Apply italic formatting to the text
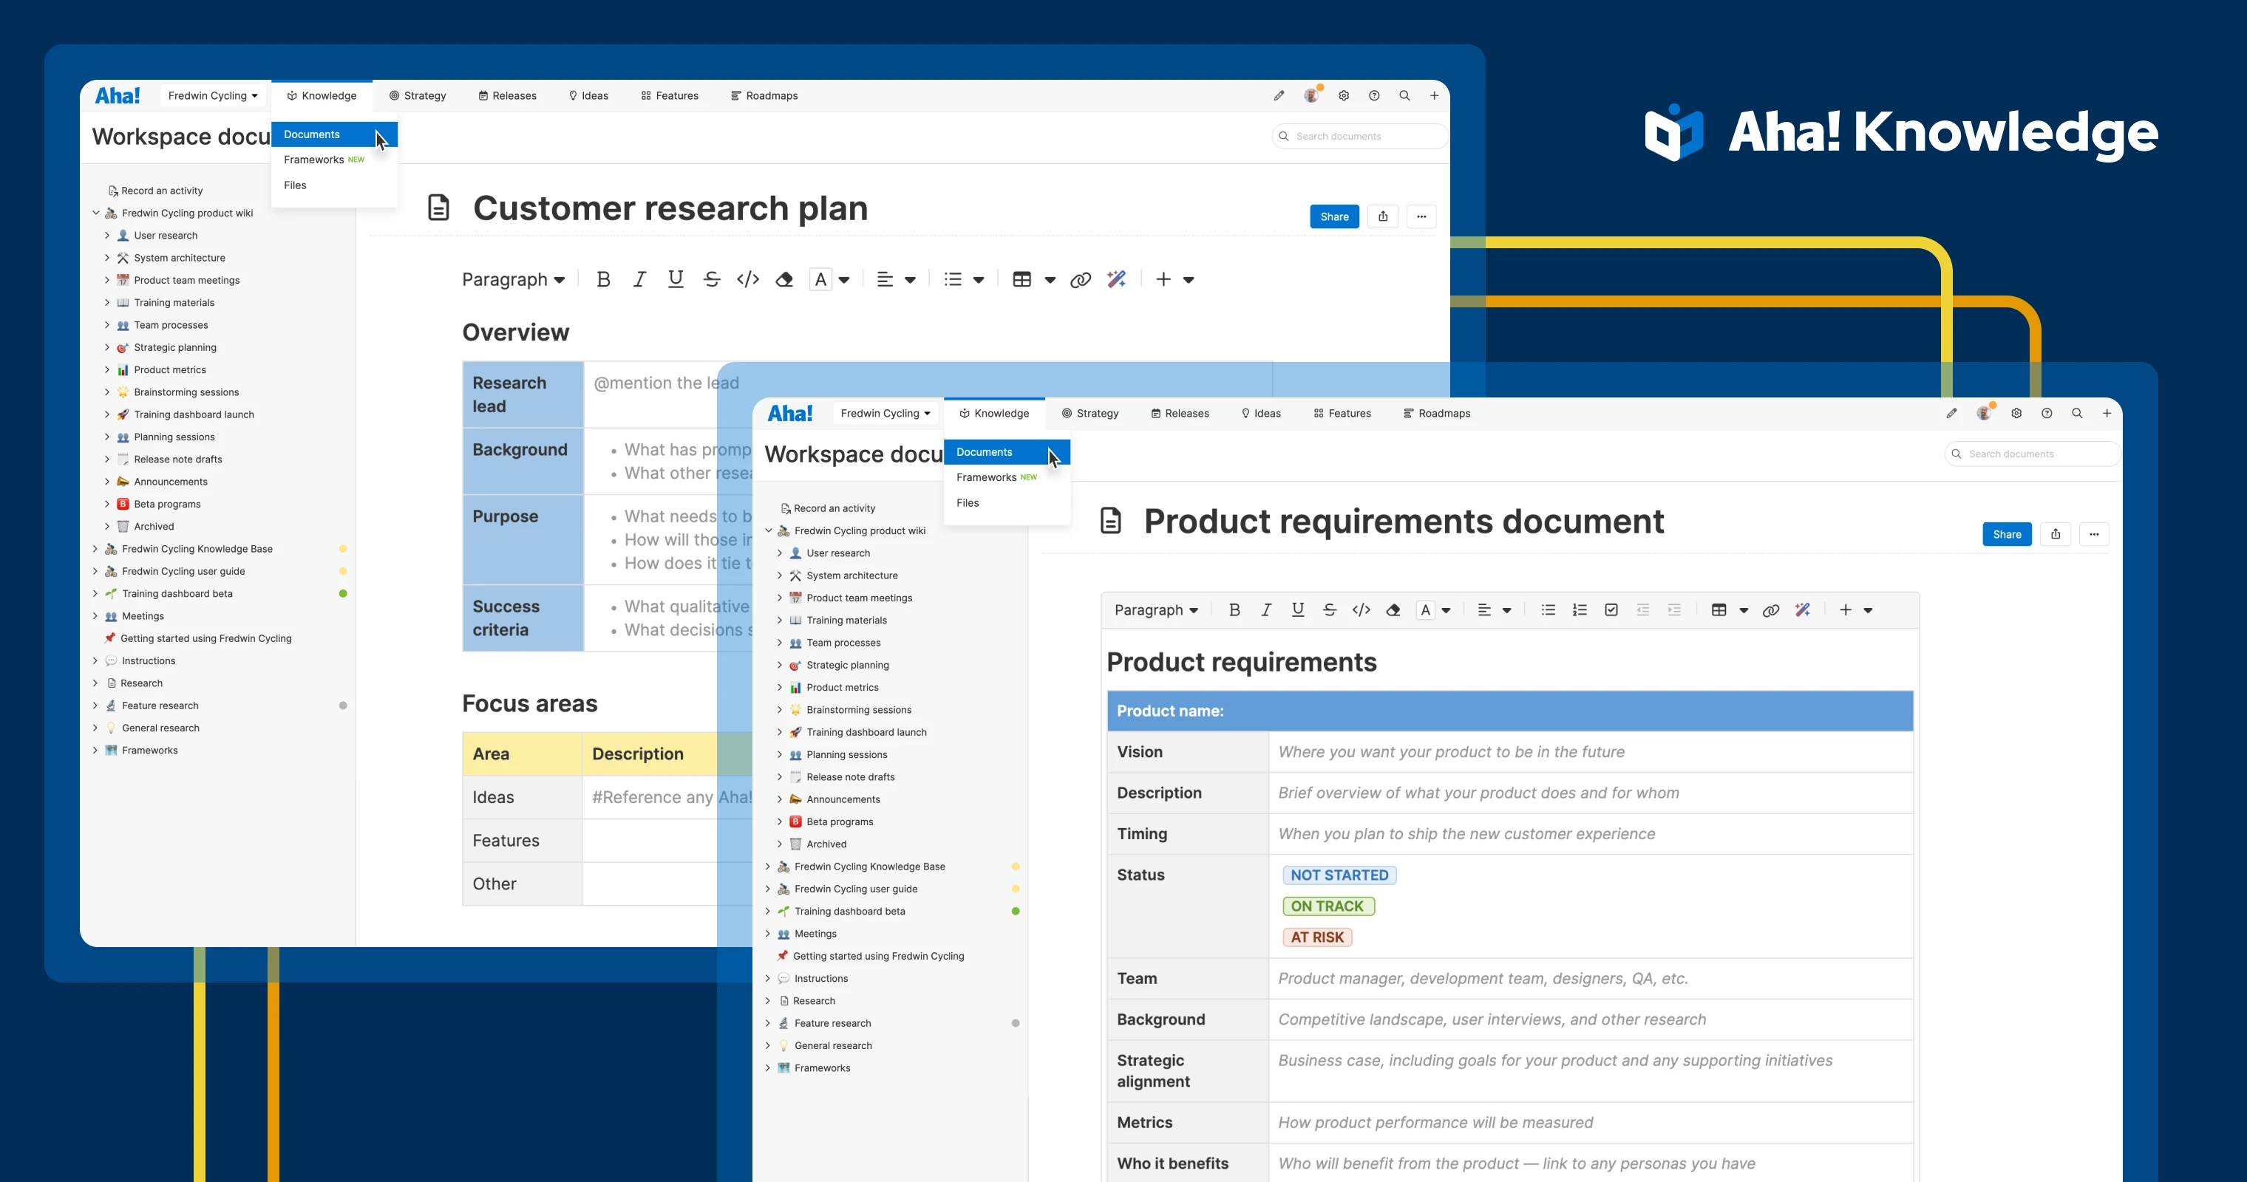The image size is (2247, 1182). click(x=639, y=279)
